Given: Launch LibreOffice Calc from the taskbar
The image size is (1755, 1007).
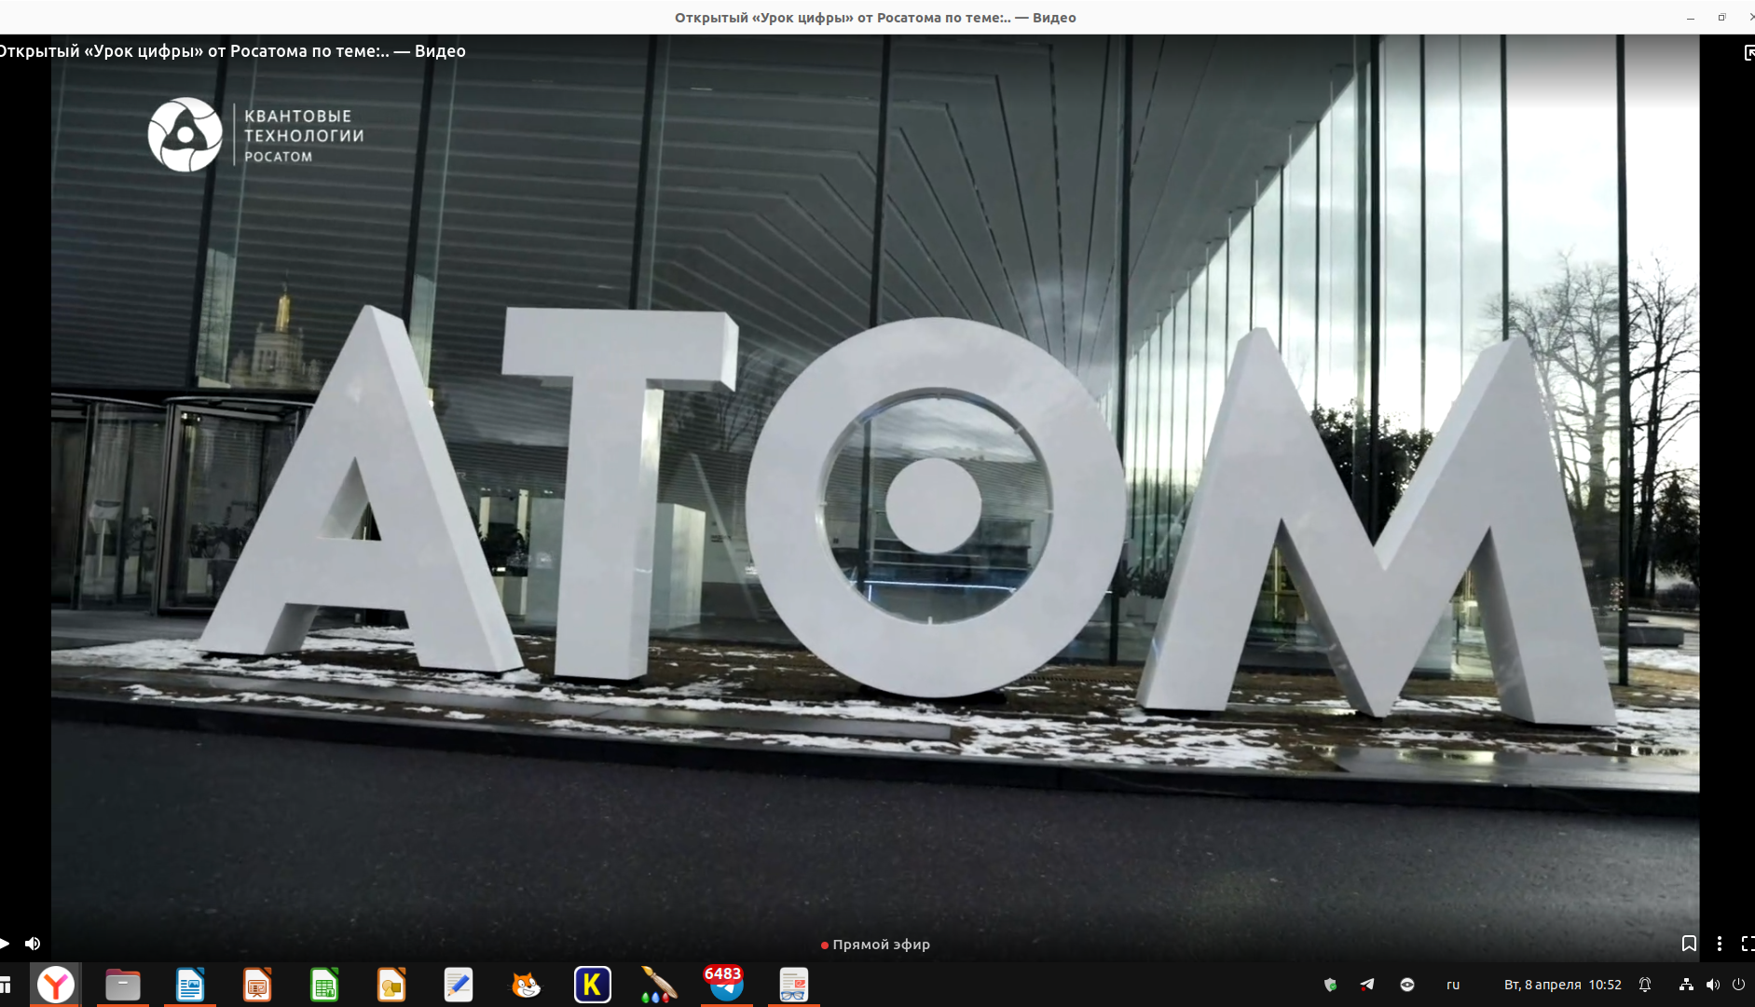Looking at the screenshot, I should click(324, 985).
